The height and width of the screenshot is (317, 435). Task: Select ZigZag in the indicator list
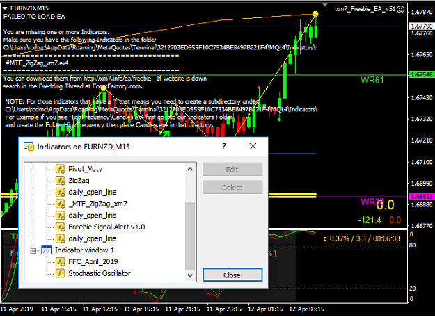click(79, 180)
